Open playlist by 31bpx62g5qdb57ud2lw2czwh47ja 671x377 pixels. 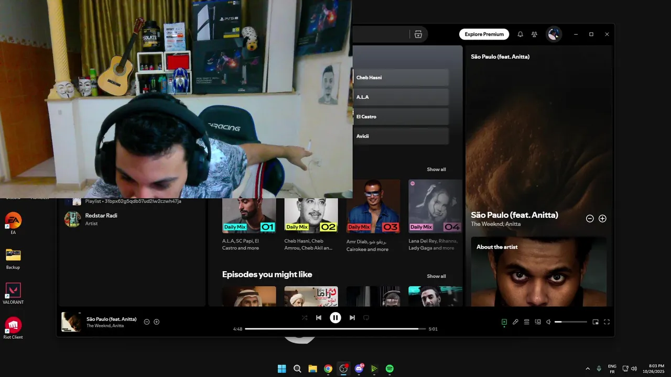tap(131, 201)
